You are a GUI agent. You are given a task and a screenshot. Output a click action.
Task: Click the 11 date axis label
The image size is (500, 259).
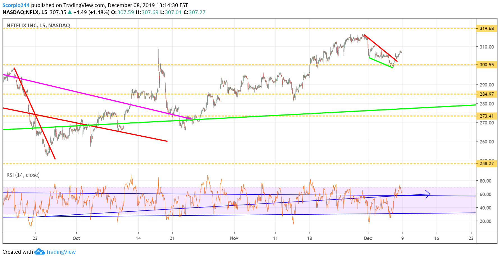pos(275,238)
